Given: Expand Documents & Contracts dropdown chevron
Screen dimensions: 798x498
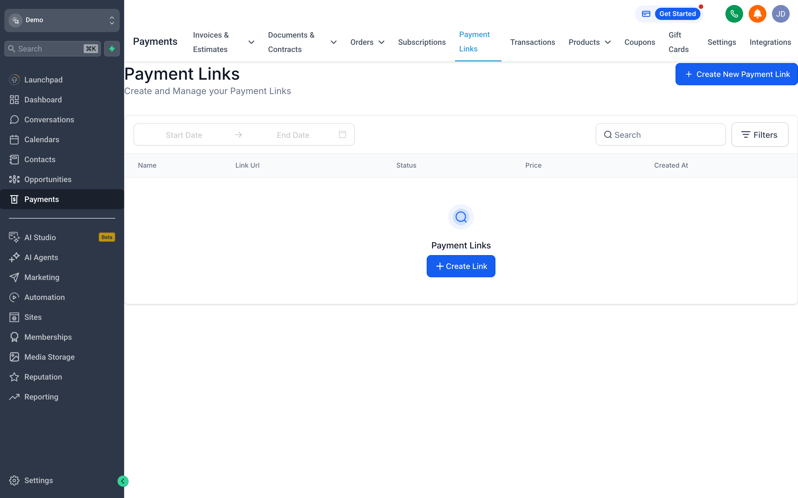Looking at the screenshot, I should (333, 42).
